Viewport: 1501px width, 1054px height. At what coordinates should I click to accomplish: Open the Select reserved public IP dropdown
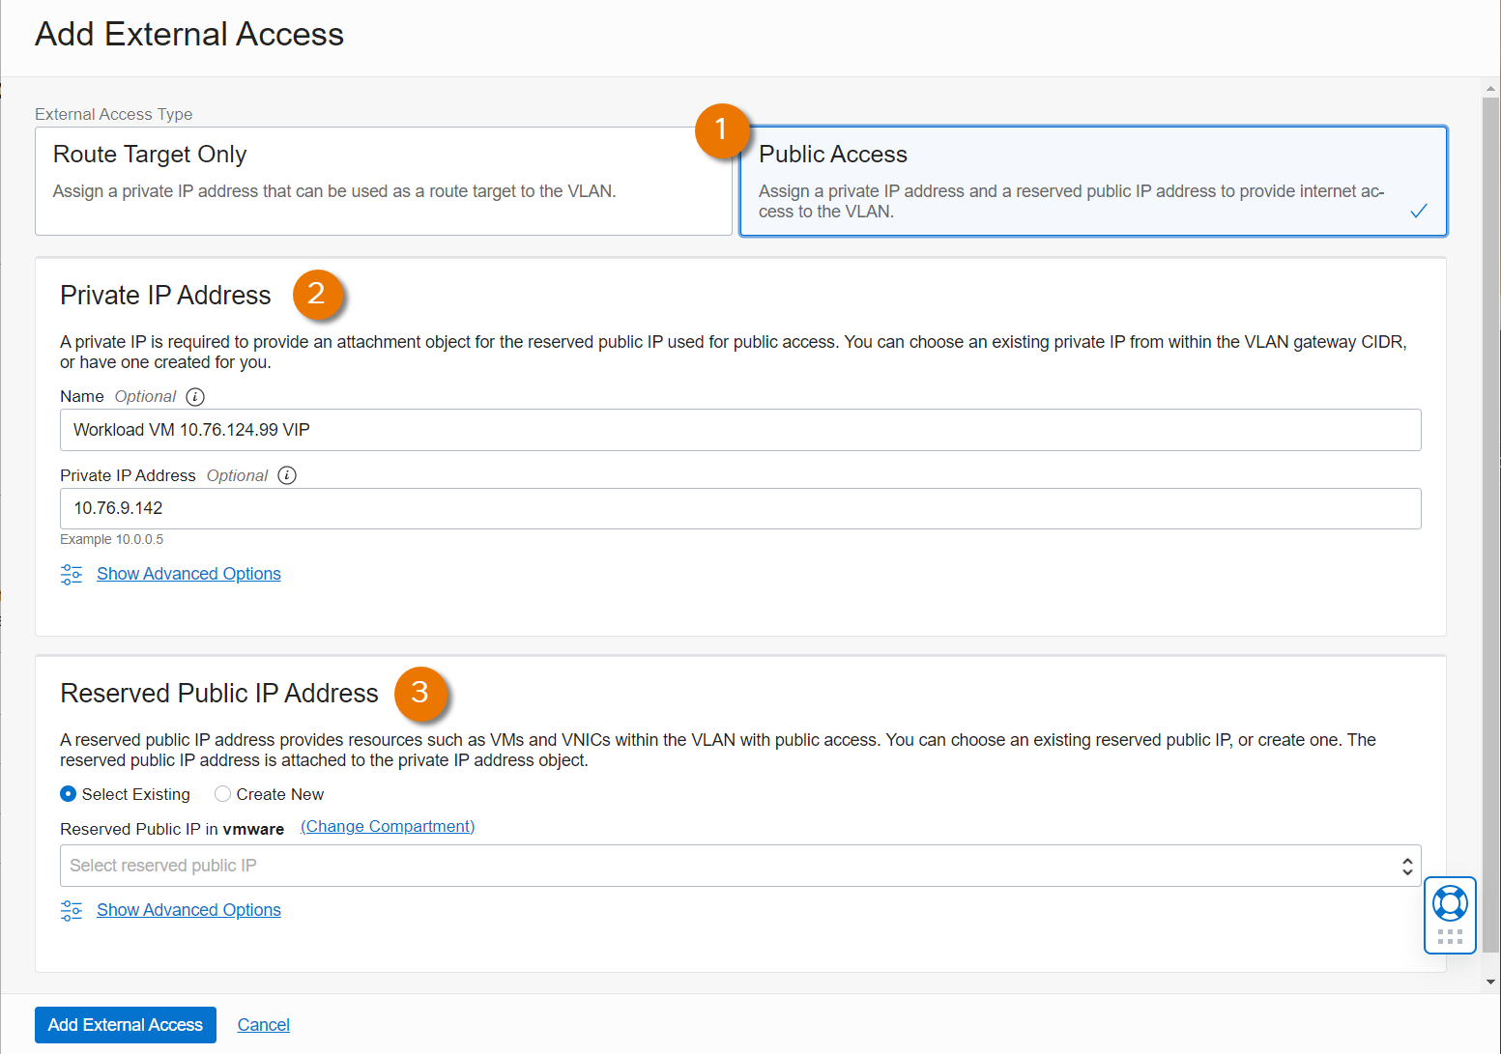pyautogui.click(x=740, y=866)
